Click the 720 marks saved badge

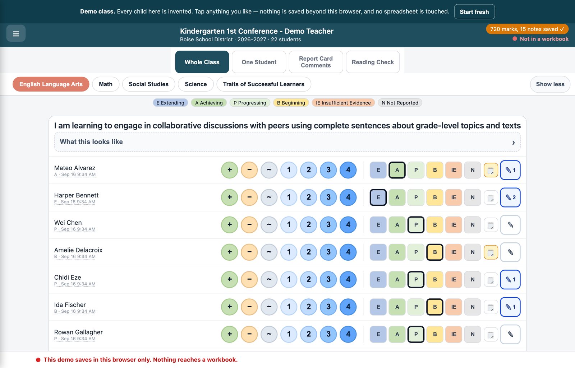[527, 29]
